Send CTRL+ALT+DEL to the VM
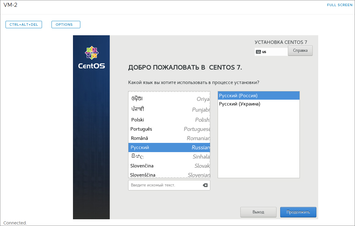 (24, 25)
